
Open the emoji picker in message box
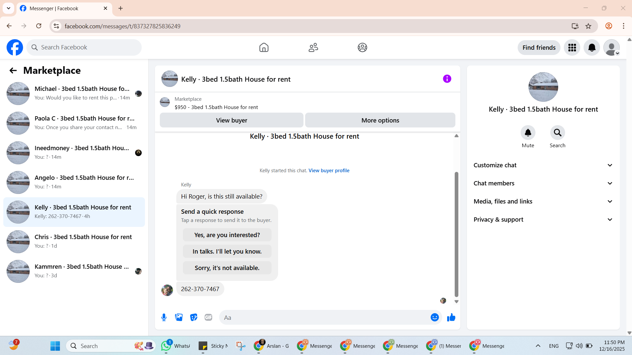point(435,317)
